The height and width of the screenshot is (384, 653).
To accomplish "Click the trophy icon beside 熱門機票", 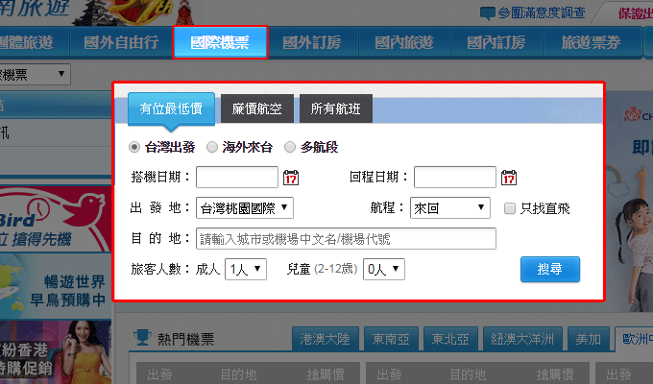I will tap(142, 338).
